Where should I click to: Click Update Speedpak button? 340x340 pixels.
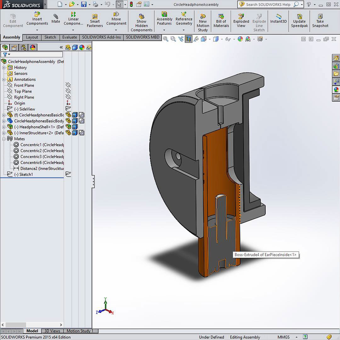(x=299, y=21)
